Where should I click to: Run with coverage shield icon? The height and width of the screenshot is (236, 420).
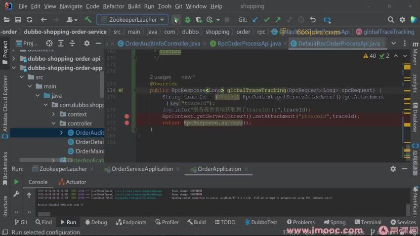(x=199, y=20)
